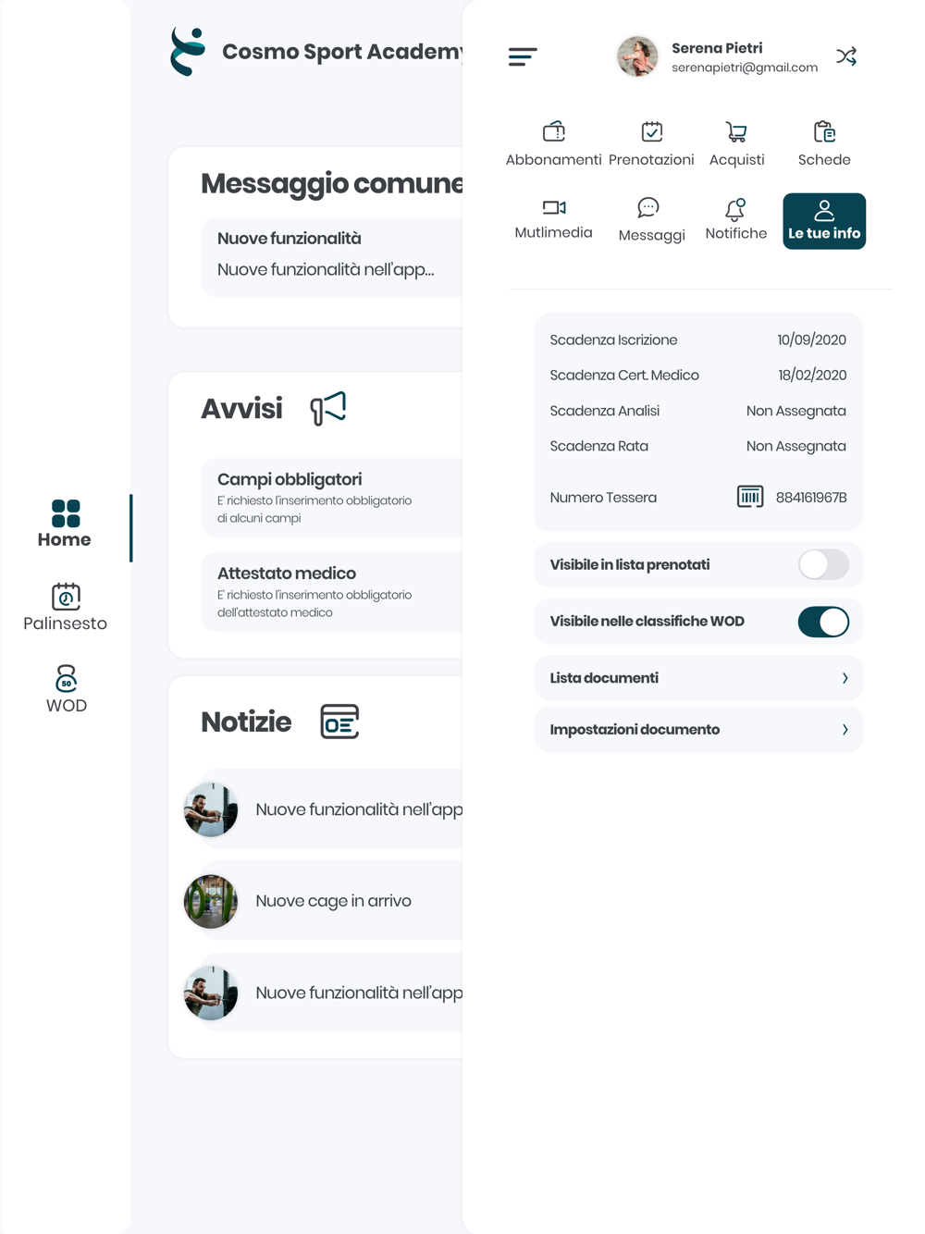Go to Palinsesto in sidebar

pyautogui.click(x=66, y=608)
